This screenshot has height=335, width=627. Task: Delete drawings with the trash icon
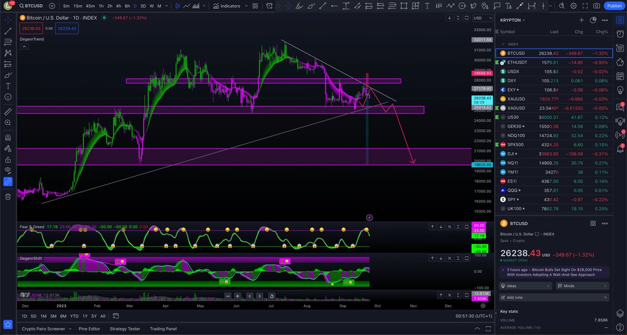point(8,196)
